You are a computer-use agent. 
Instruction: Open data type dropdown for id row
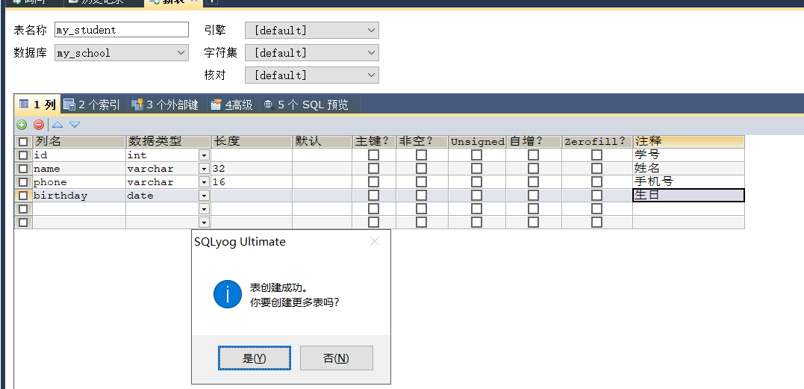point(204,155)
